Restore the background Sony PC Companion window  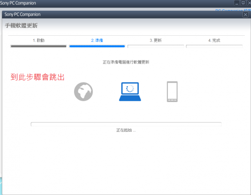tap(243, 3)
